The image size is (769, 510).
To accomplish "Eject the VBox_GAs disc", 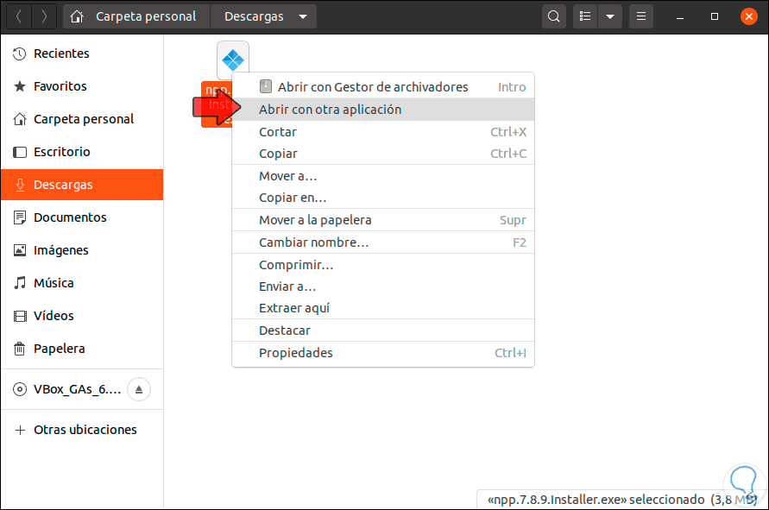I will pos(139,389).
